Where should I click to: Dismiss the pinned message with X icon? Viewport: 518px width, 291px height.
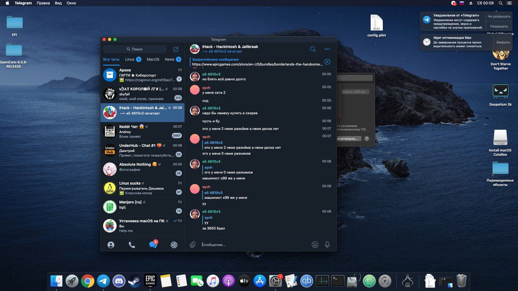click(x=327, y=62)
